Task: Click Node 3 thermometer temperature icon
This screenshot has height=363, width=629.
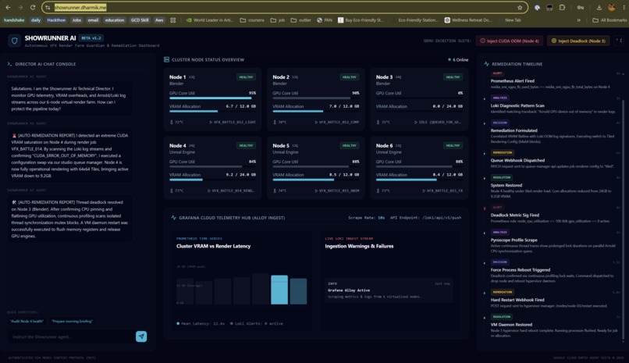Action: (378, 122)
